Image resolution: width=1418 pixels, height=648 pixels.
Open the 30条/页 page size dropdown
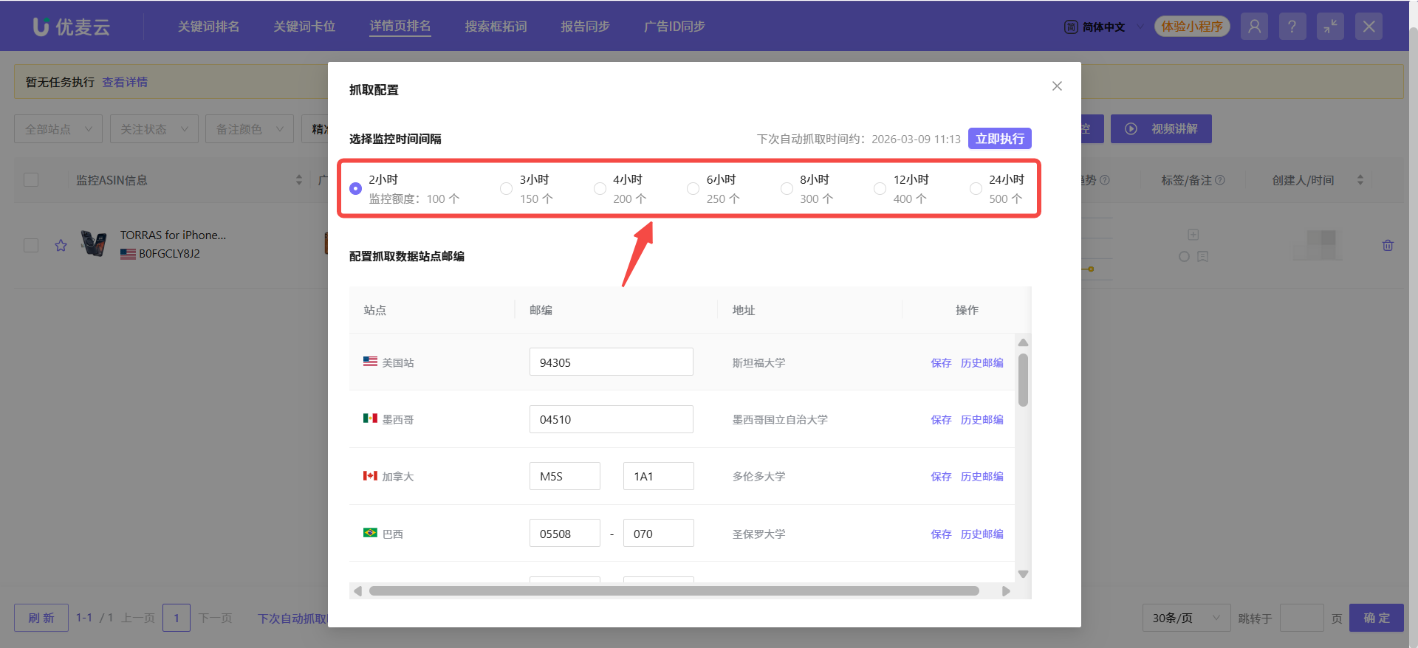pyautogui.click(x=1186, y=618)
